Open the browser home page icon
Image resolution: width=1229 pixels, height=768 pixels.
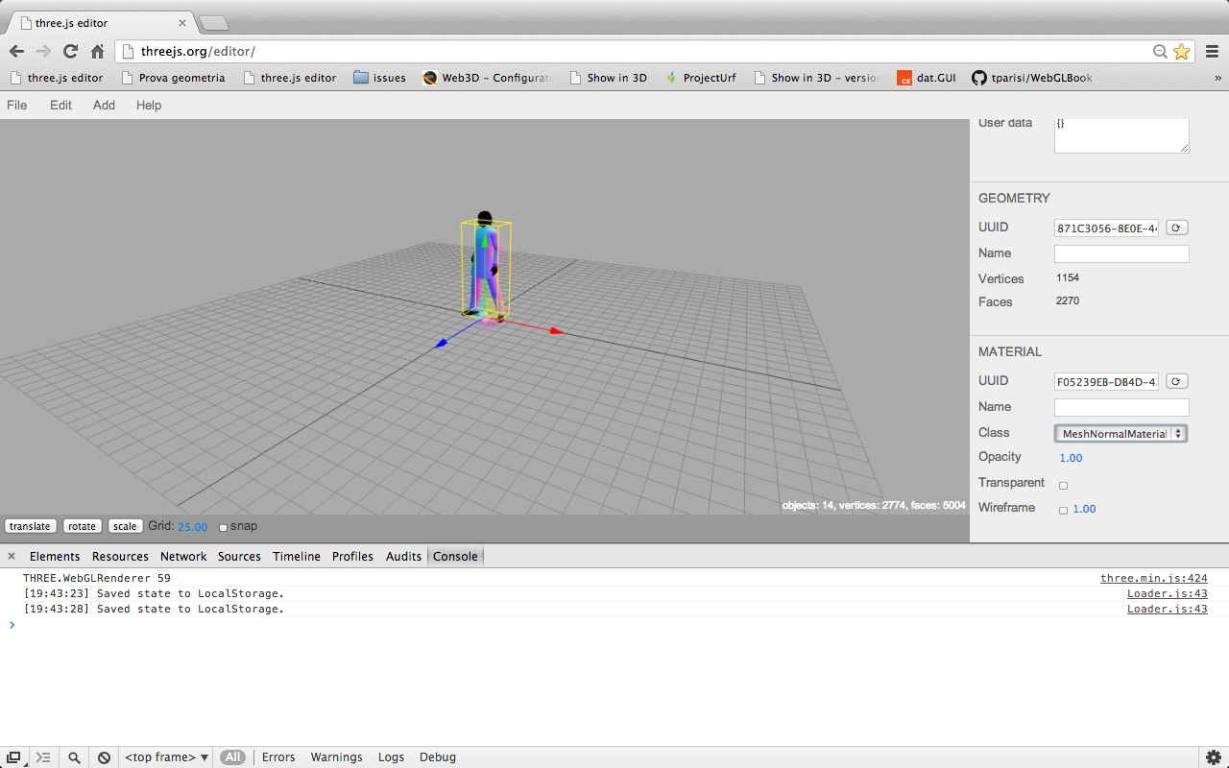pos(97,51)
